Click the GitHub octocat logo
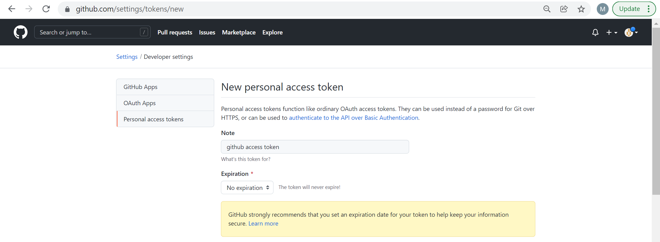The image size is (660, 242). tap(20, 32)
